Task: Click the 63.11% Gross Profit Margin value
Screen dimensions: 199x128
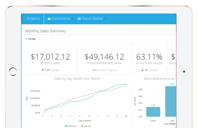Action: pos(149,57)
